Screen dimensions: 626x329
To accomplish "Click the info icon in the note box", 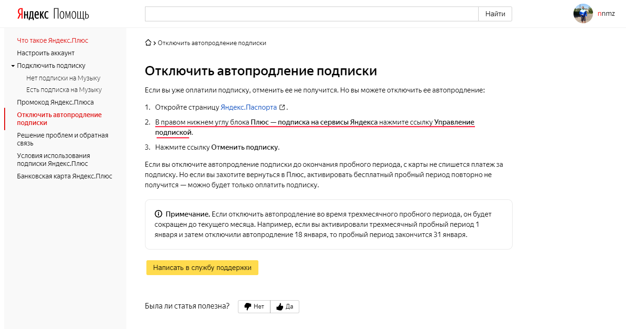I will pyautogui.click(x=158, y=214).
